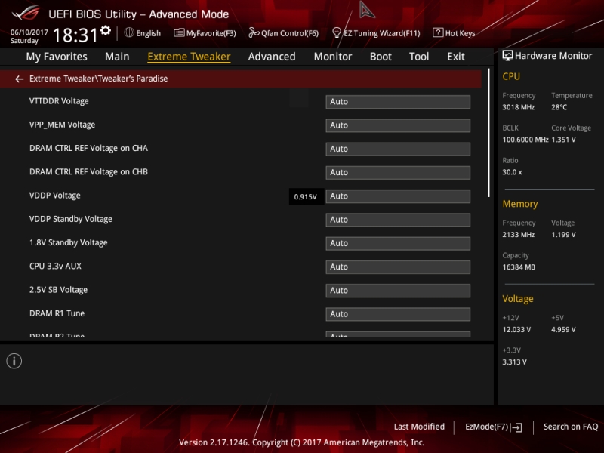Click Core Voltage 1.351 V value
Image resolution: width=604 pixels, height=453 pixels.
point(563,140)
